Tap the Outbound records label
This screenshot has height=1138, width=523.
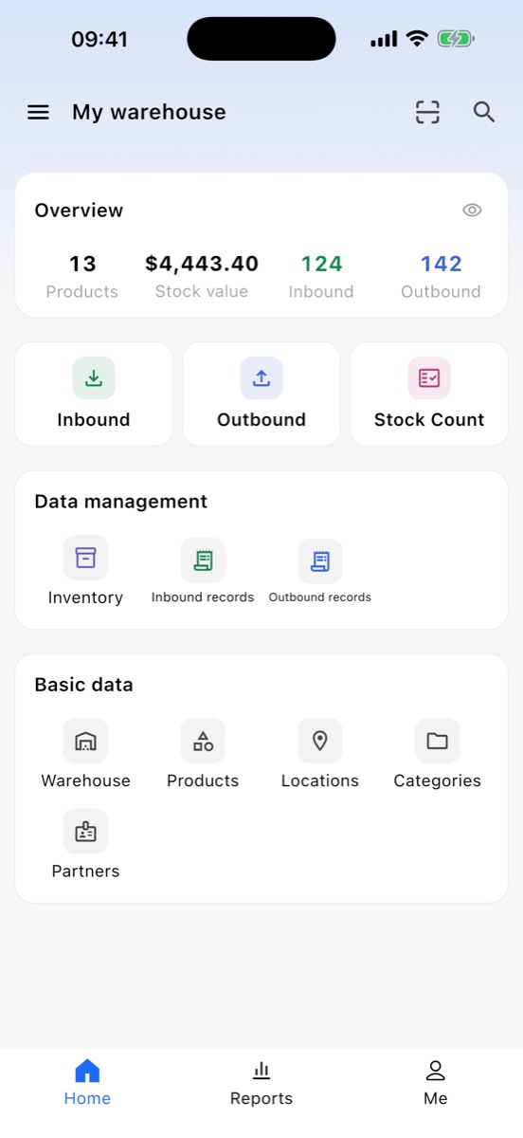tap(320, 597)
